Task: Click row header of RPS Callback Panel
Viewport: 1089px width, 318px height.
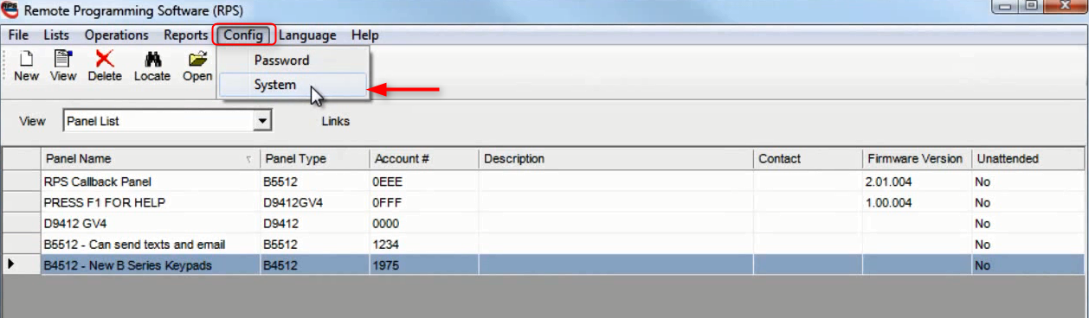Action: click(21, 181)
